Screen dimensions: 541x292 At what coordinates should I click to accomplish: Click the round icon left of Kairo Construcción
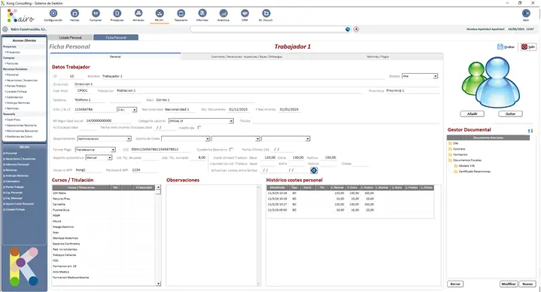coord(5,29)
